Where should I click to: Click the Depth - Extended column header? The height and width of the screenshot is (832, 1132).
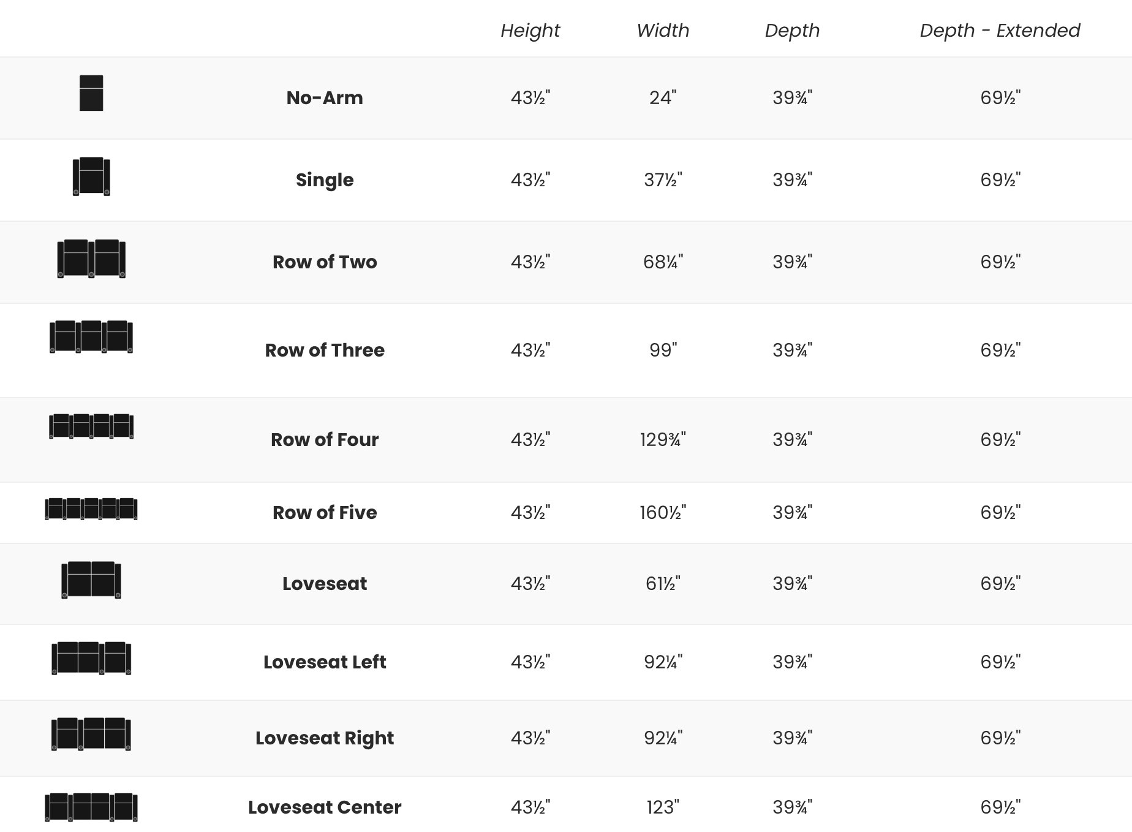pos(1000,31)
